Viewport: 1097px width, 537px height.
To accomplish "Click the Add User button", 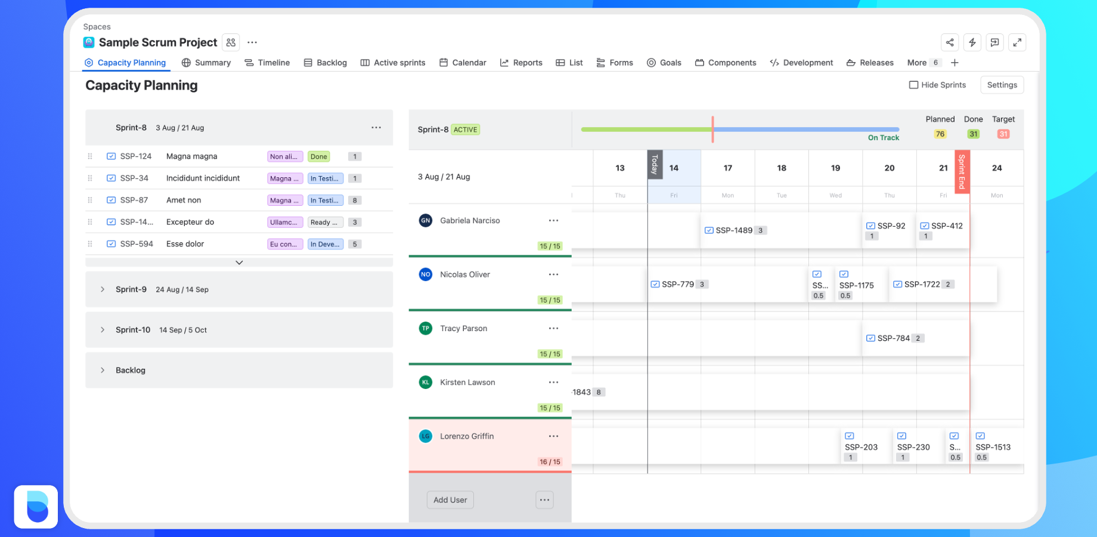I will (x=450, y=500).
